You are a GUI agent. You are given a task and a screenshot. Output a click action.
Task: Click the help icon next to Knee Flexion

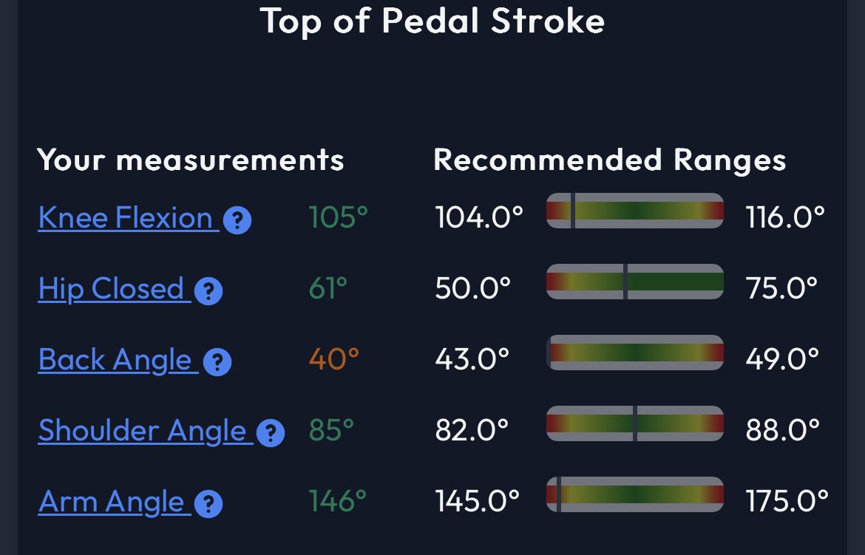[237, 220]
